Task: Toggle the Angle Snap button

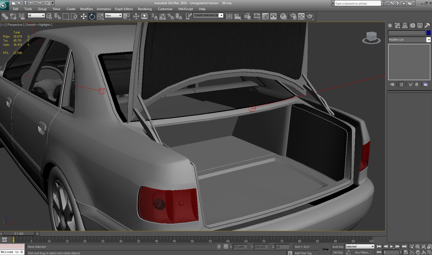Action: 163,17
